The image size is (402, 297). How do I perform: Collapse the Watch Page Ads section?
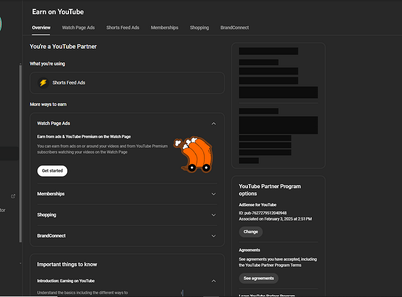[x=213, y=124]
